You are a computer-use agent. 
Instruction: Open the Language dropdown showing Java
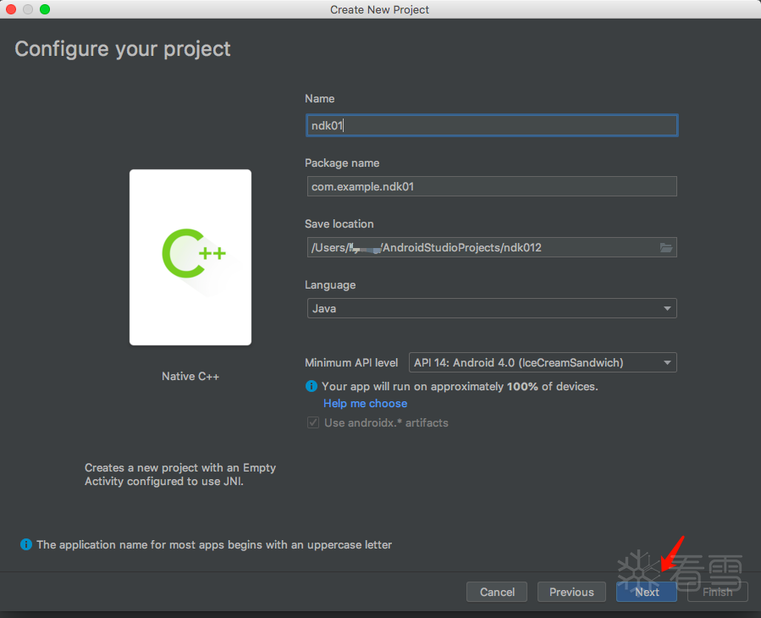492,308
